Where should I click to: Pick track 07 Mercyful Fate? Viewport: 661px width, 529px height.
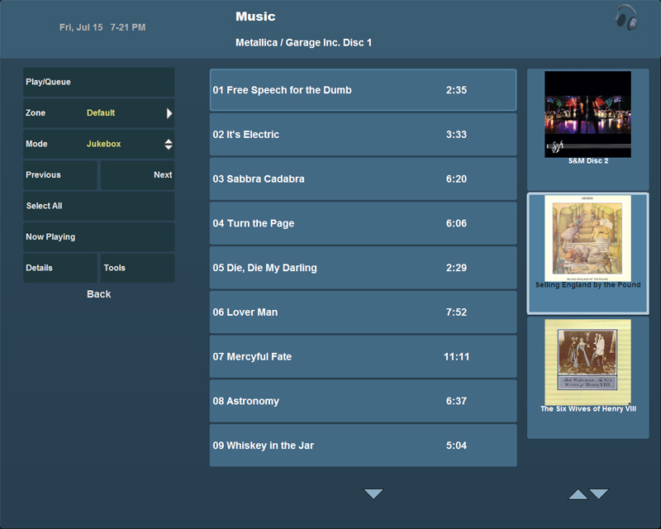coord(363,357)
